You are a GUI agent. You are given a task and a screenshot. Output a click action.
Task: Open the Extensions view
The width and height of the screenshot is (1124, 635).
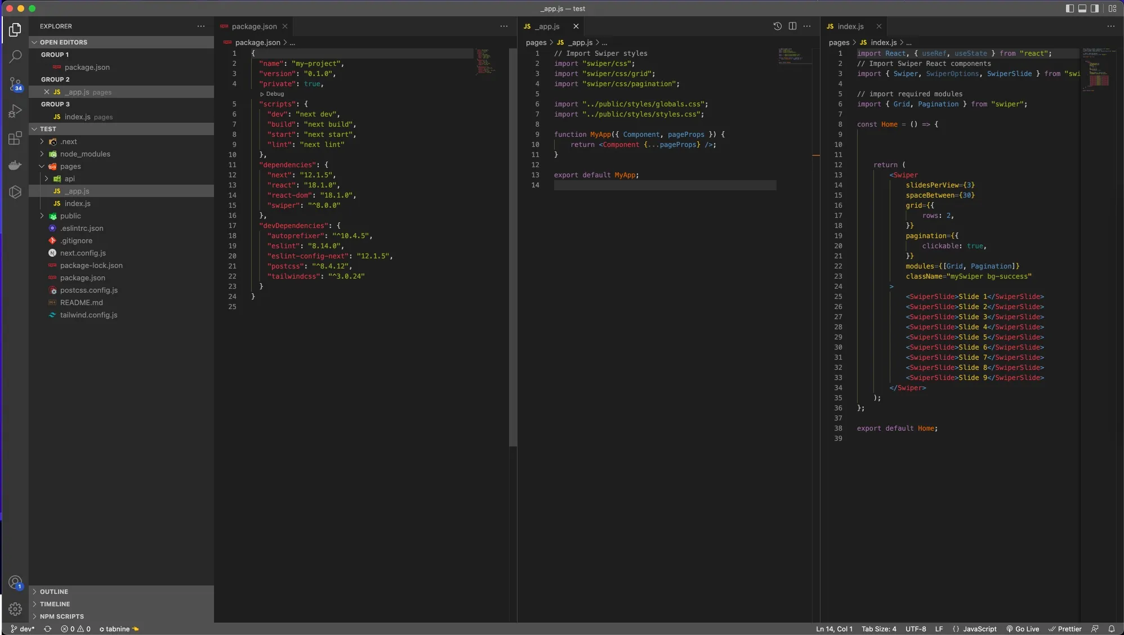(x=15, y=138)
